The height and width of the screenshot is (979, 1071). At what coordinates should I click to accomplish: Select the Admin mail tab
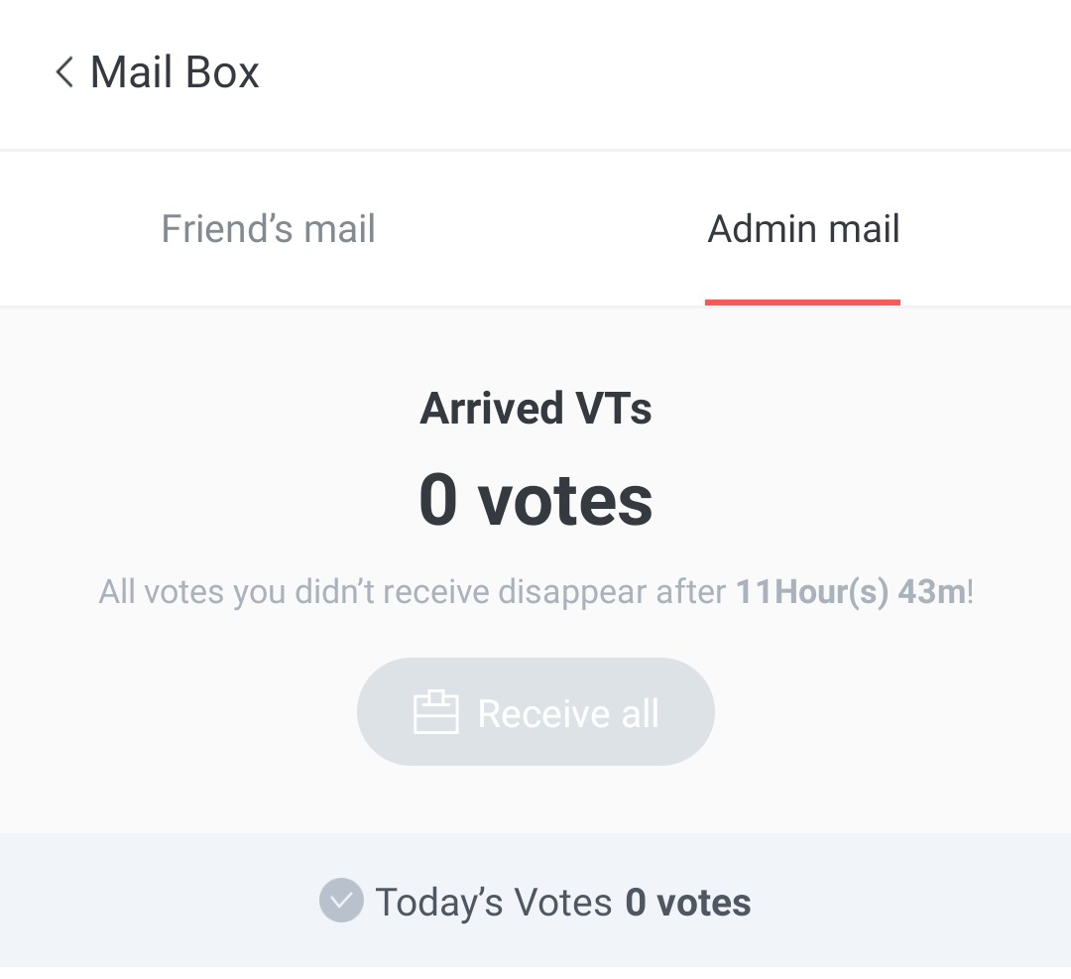point(803,229)
